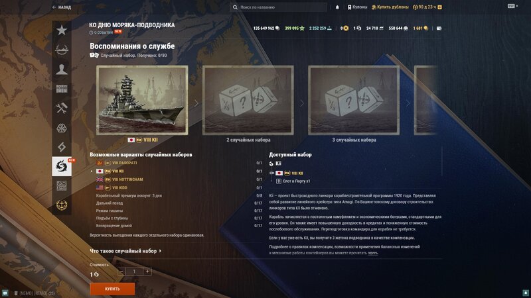Open the ship crest icon in sidebar
Screen dimensions: 531x298
(x=62, y=50)
